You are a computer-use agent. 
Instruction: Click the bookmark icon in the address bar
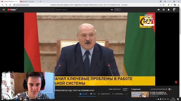pos(164,5)
